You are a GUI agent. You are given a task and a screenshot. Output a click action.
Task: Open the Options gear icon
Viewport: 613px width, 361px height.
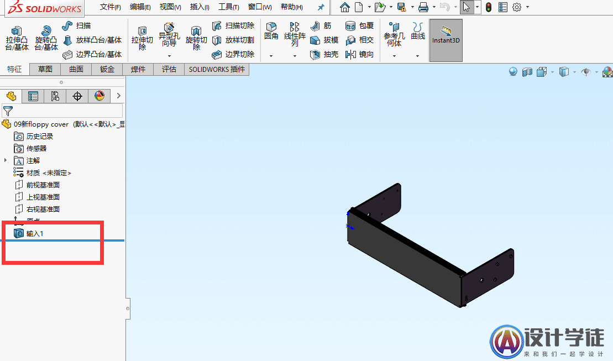click(517, 7)
